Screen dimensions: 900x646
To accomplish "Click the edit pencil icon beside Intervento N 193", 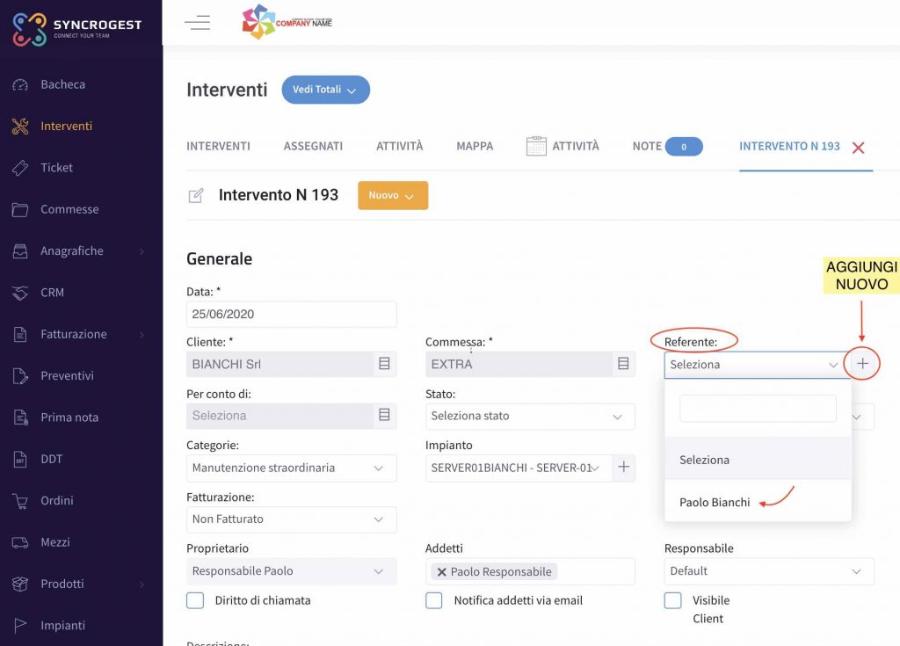I will (x=196, y=196).
